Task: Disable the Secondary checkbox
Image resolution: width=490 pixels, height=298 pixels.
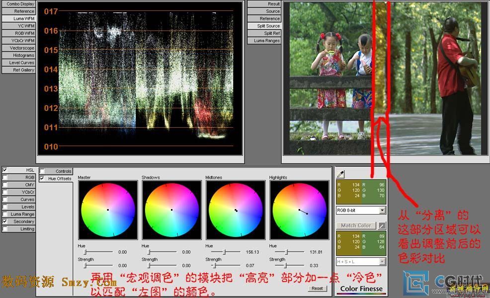Action: (4, 221)
